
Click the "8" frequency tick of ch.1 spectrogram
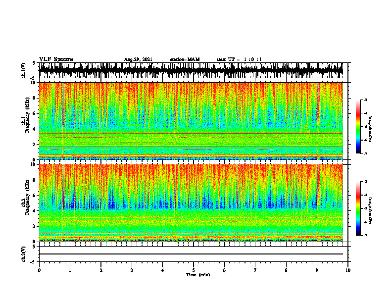35,98
